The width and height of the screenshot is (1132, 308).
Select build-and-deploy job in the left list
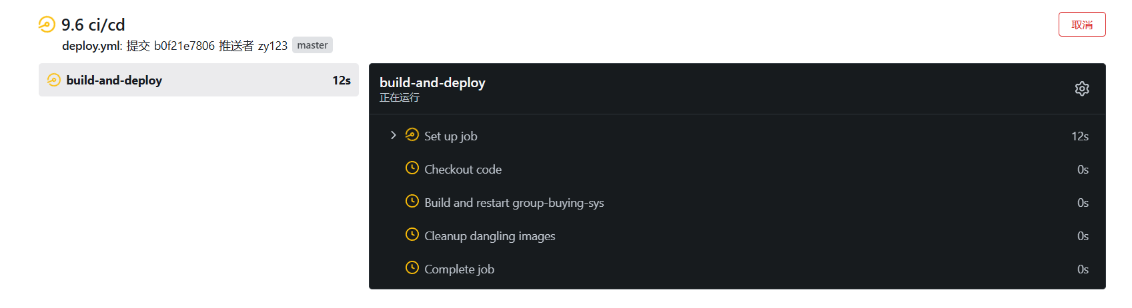point(199,80)
